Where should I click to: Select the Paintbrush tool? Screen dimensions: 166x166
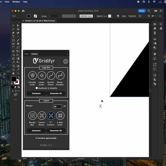tap(18, 40)
